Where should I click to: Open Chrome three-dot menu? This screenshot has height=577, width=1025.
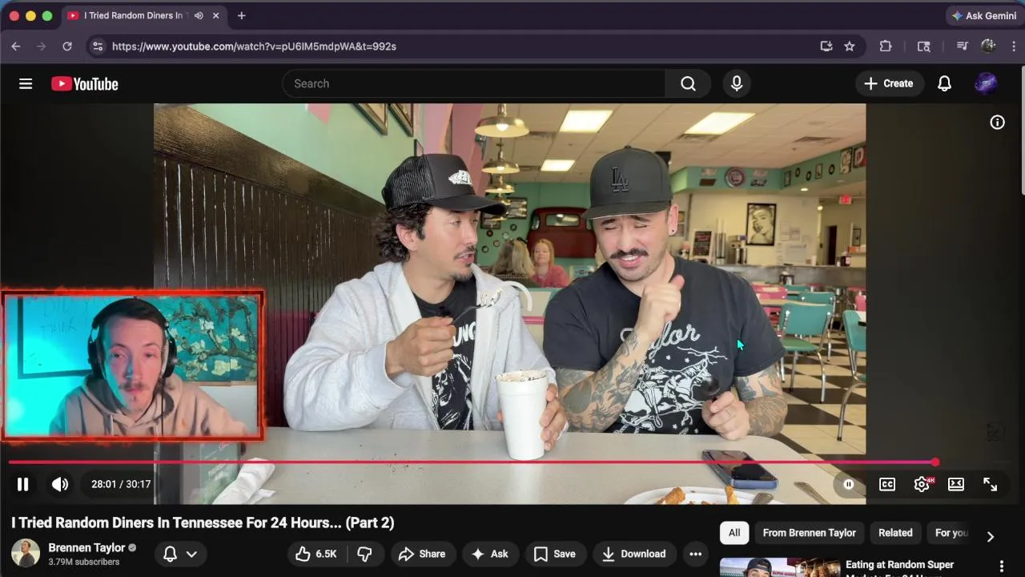tap(1014, 46)
